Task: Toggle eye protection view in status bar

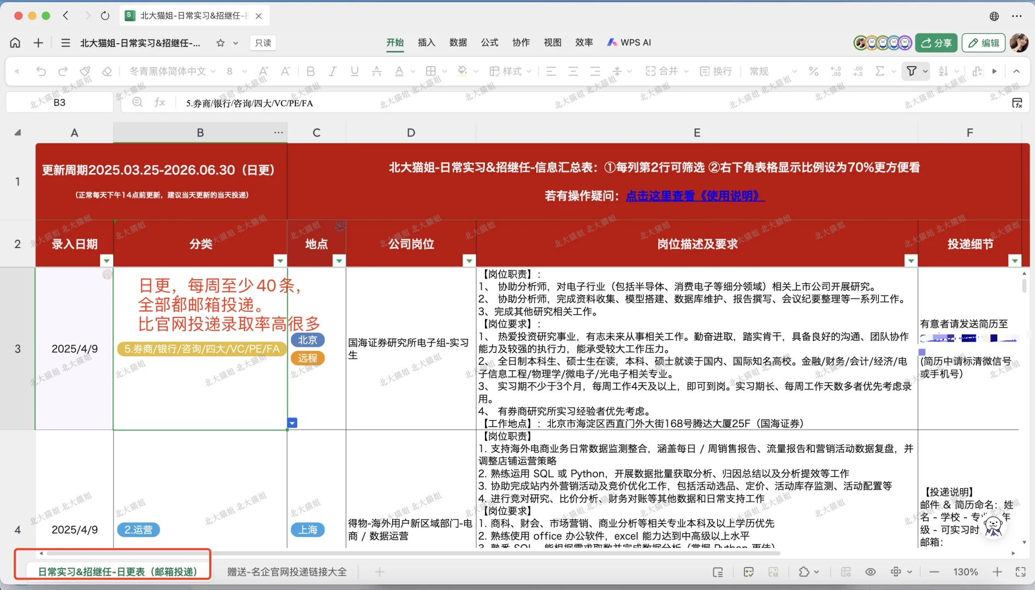Action: coord(871,572)
